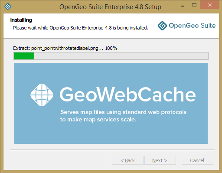Click the 'Extract: point_pointwithrotatedlabel.png' status text
The width and height of the screenshot is (222, 173).
65,48
